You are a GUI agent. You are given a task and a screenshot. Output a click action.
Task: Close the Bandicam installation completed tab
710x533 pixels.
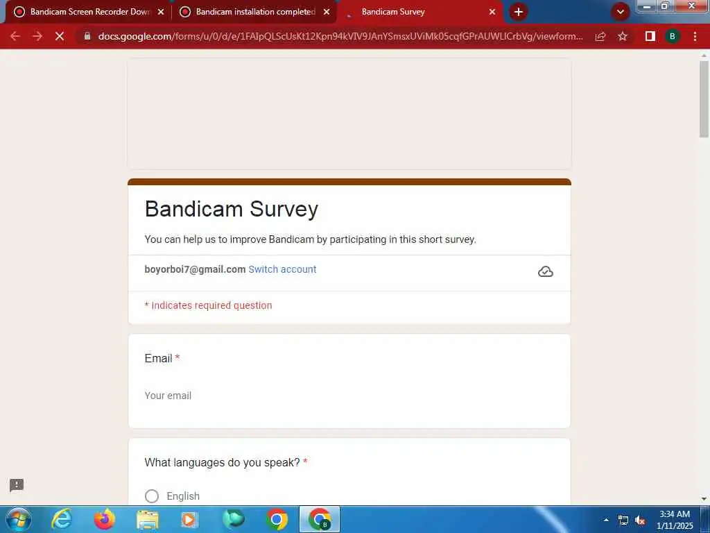tap(327, 12)
